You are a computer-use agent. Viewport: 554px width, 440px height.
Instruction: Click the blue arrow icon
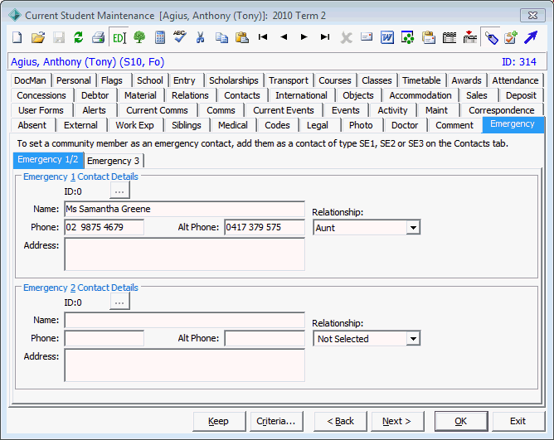[531, 37]
